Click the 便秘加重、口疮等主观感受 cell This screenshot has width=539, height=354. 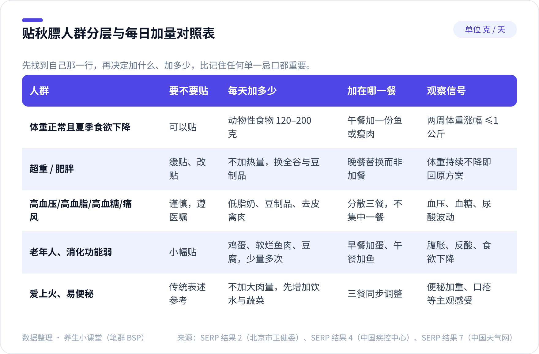pyautogui.click(x=459, y=294)
